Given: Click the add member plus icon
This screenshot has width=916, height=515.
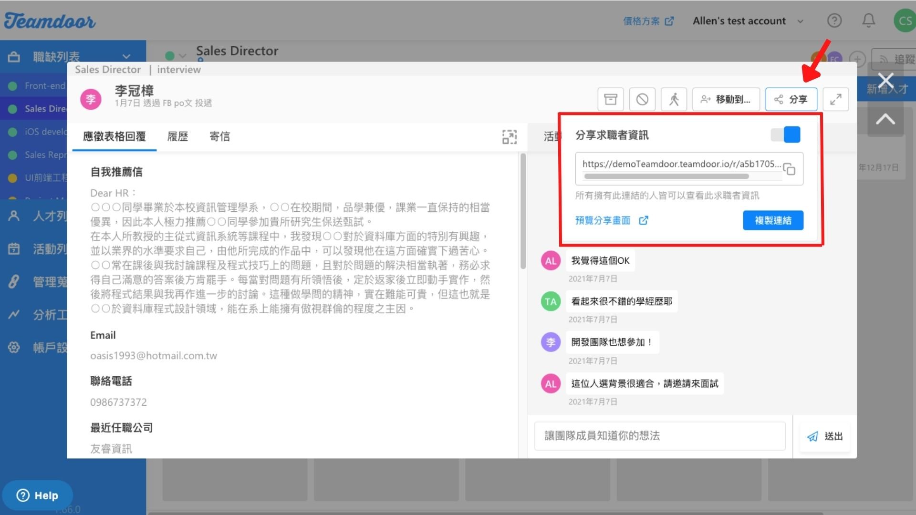Looking at the screenshot, I should 857,59.
